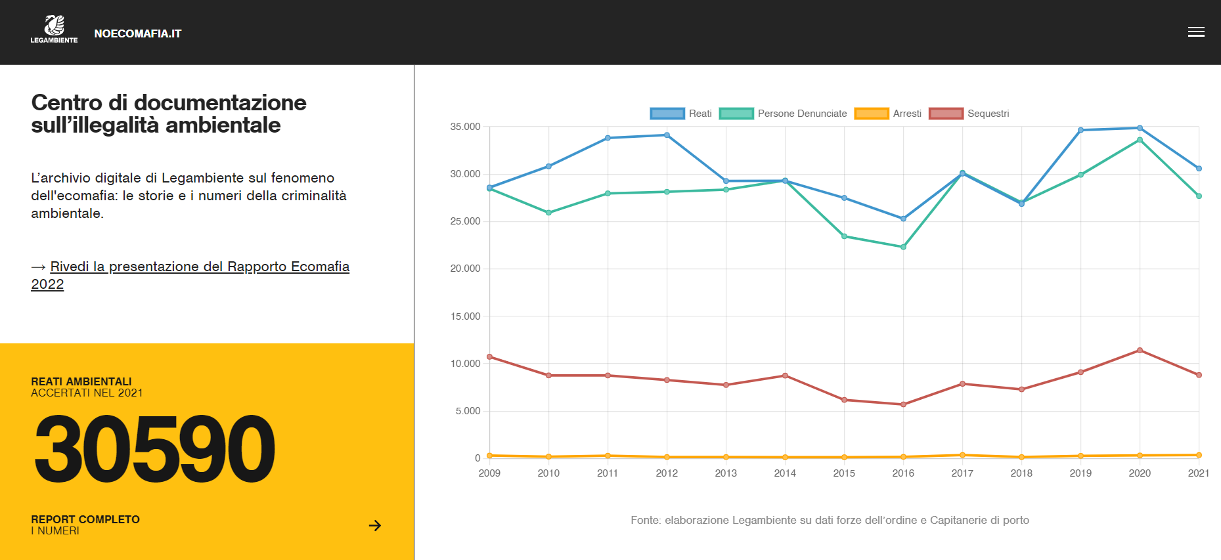This screenshot has height=560, width=1221.
Task: Click the 2009 x-axis label
Action: (x=489, y=473)
